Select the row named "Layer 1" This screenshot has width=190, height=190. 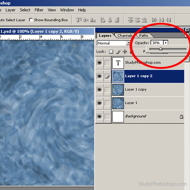(x=140, y=103)
